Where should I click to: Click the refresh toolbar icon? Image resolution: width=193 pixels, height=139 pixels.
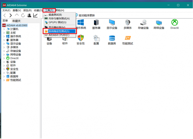[23, 16]
